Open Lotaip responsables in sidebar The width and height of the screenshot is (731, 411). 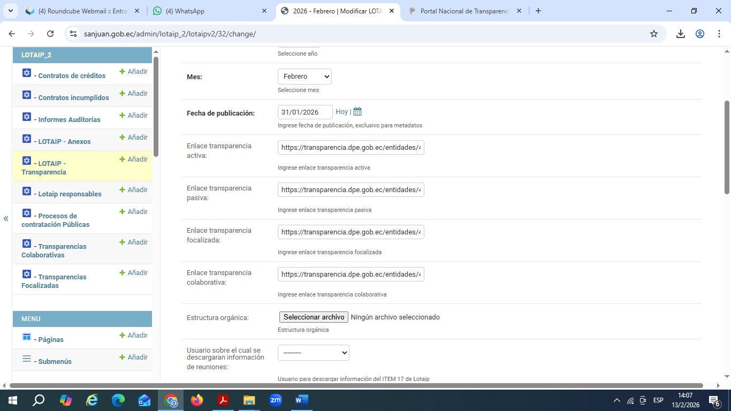pyautogui.click(x=70, y=194)
